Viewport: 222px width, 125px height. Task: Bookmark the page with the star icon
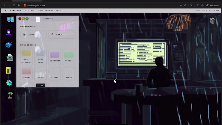(x=181, y=5)
